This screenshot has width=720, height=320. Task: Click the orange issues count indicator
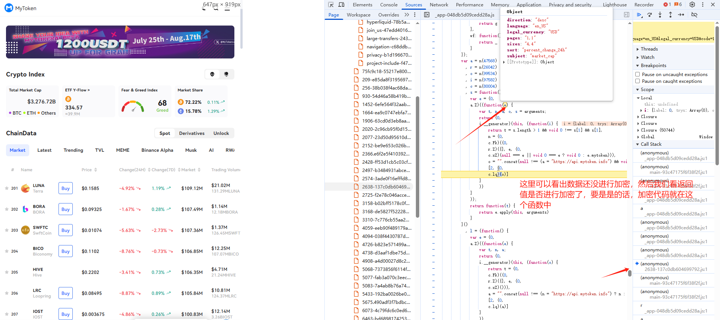(678, 4)
